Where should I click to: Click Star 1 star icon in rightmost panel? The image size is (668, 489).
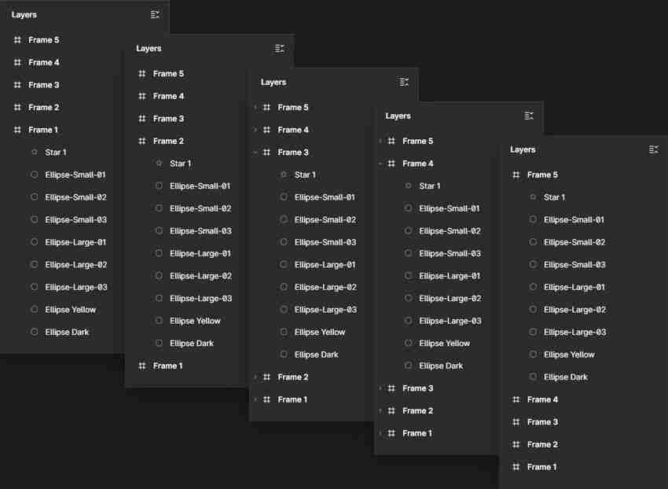point(533,197)
